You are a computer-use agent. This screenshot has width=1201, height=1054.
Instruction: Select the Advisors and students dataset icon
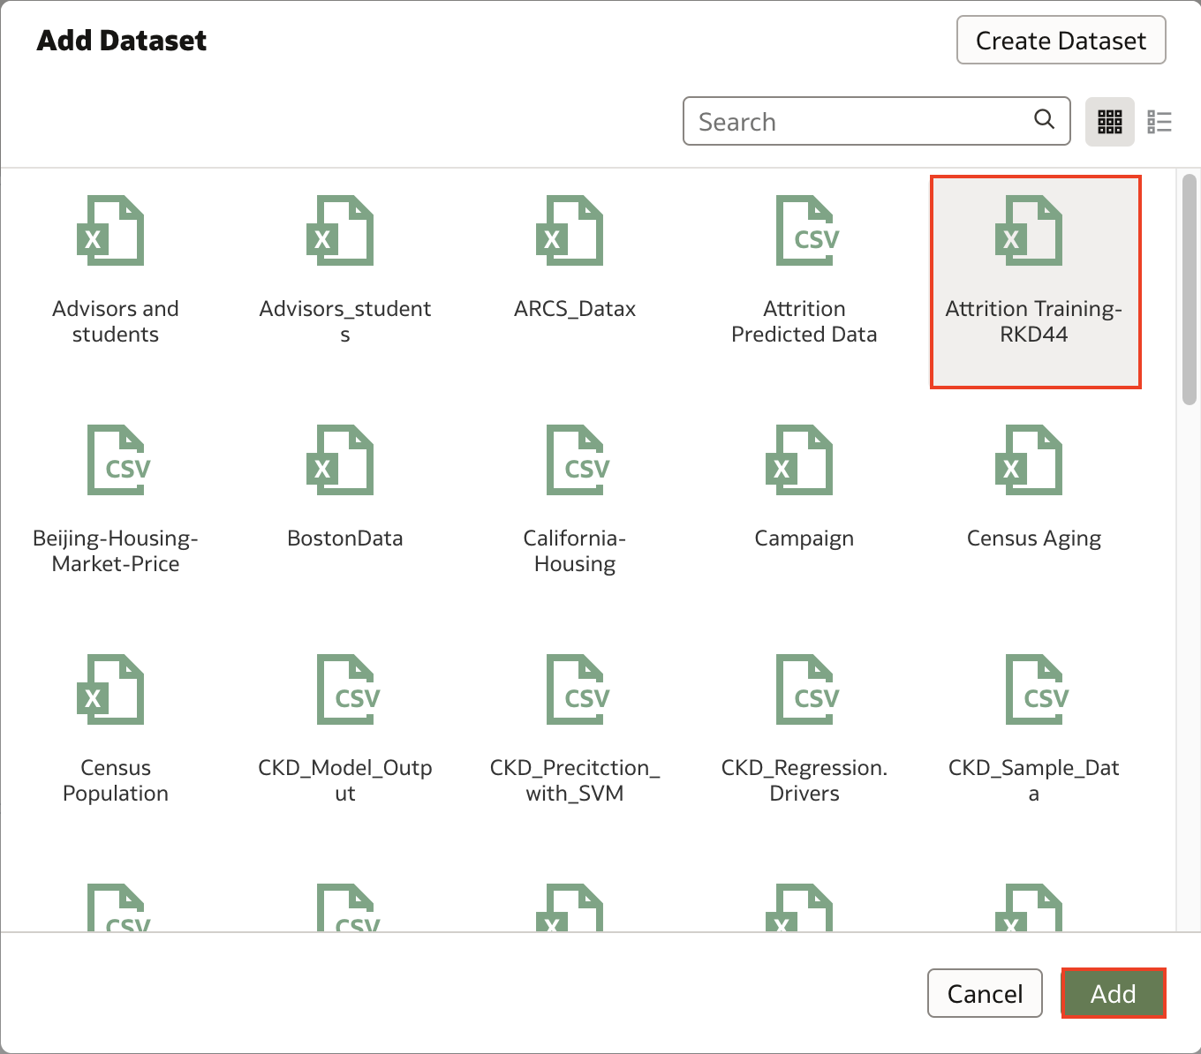(x=110, y=231)
